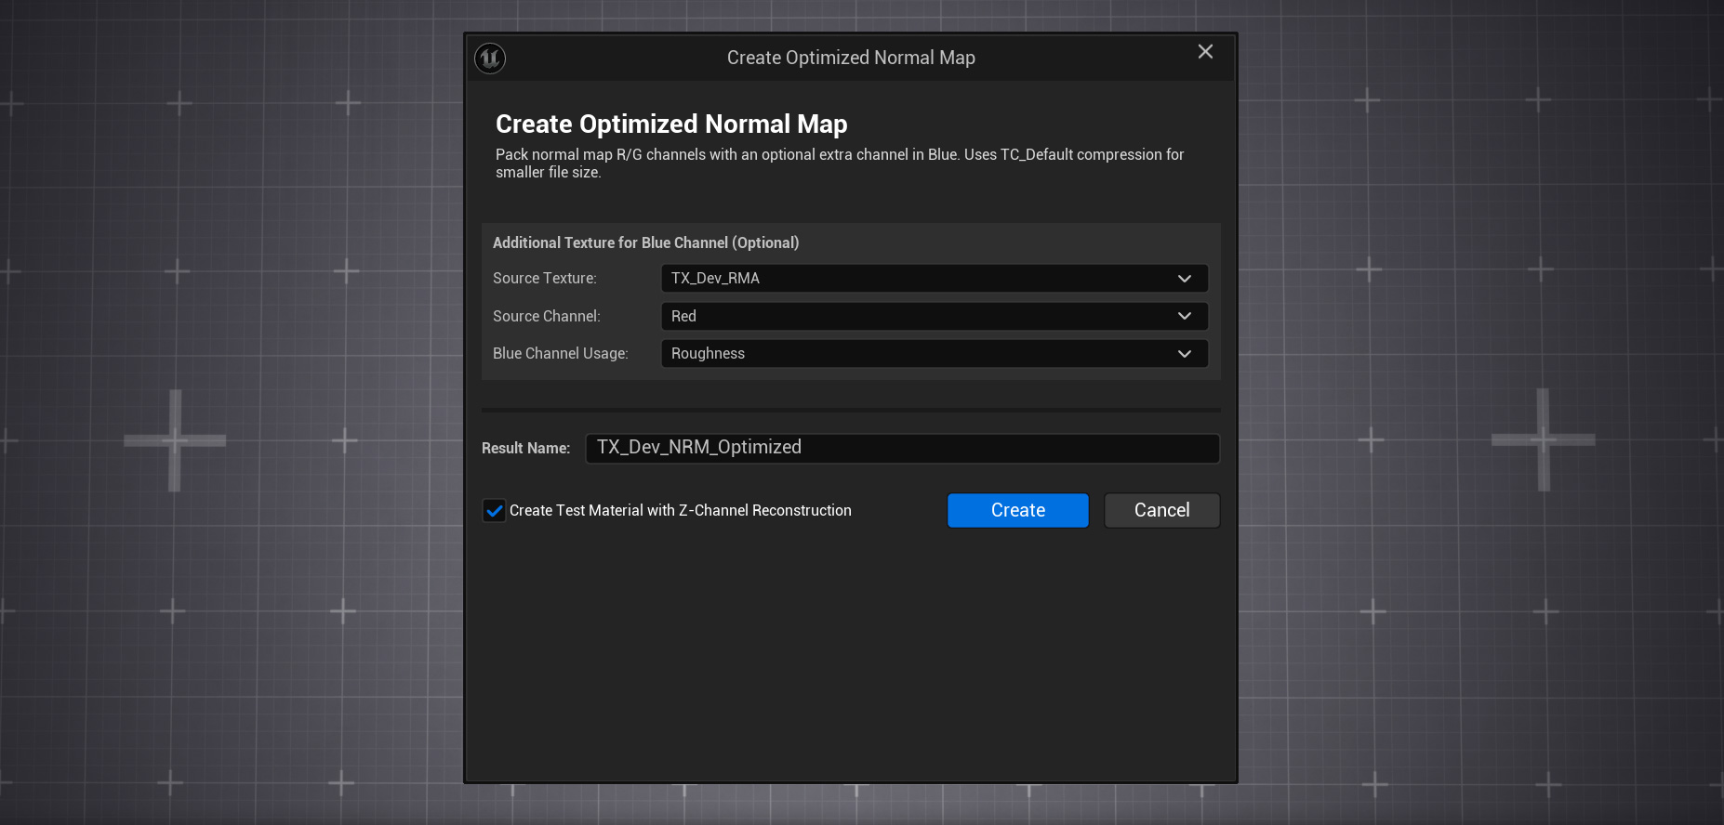Click the Additional Texture for Blue Channel header

click(x=646, y=242)
